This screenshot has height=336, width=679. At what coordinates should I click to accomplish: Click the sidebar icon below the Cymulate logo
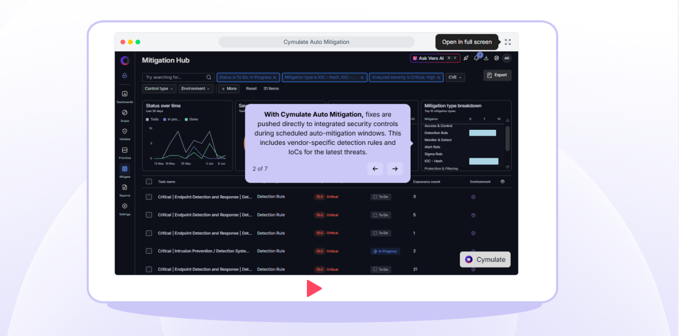125,75
